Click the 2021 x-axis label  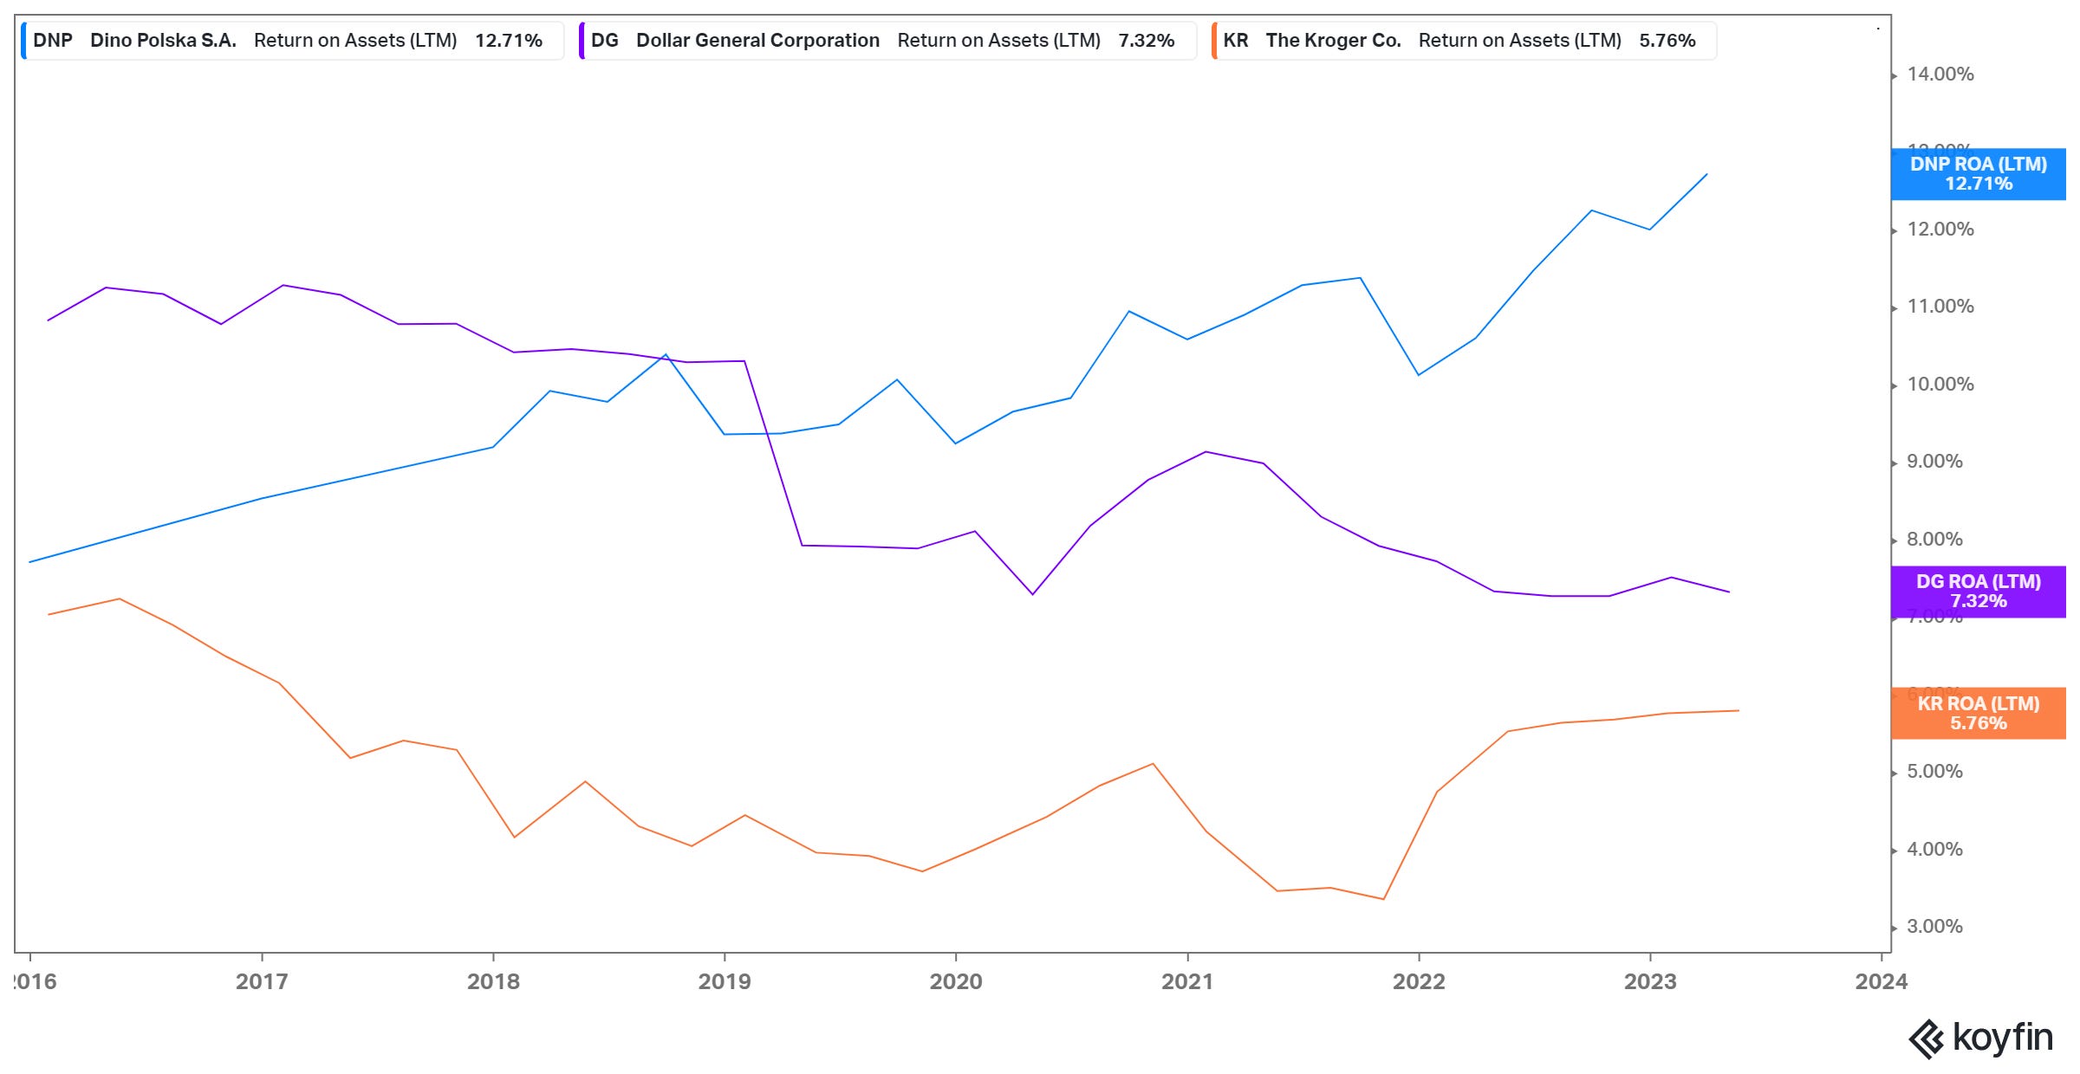click(x=1187, y=981)
